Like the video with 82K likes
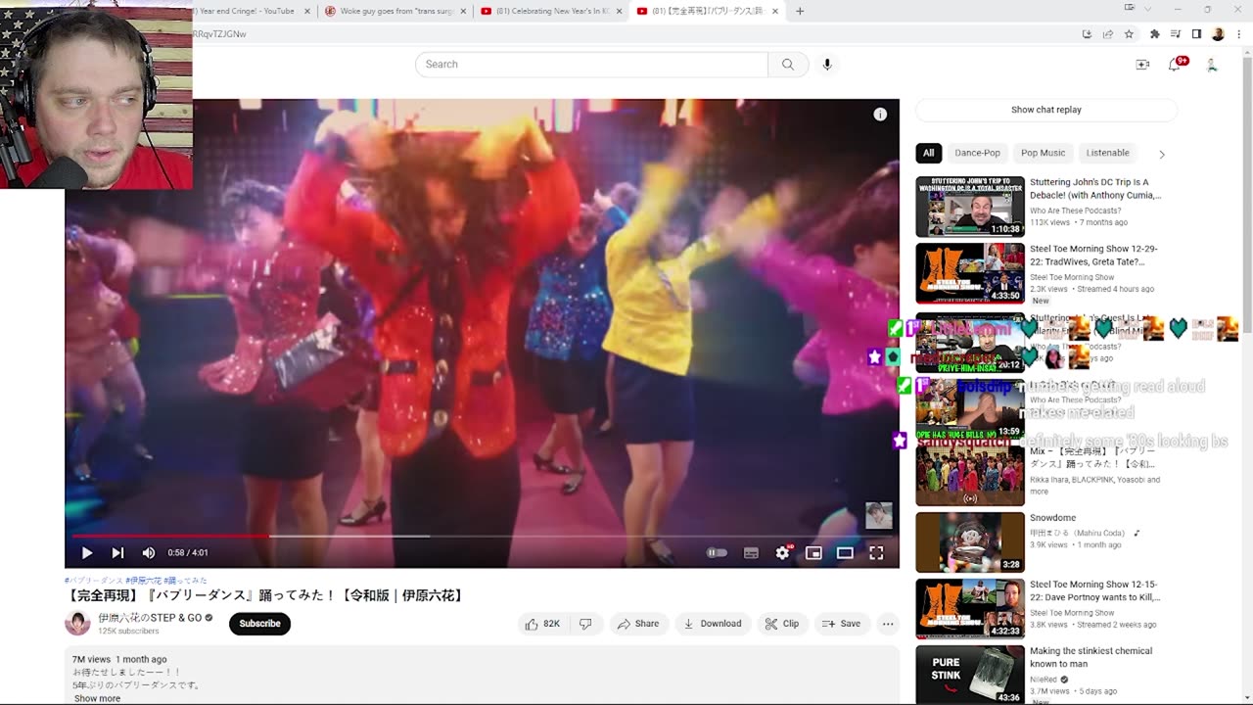Image resolution: width=1253 pixels, height=705 pixels. point(542,624)
